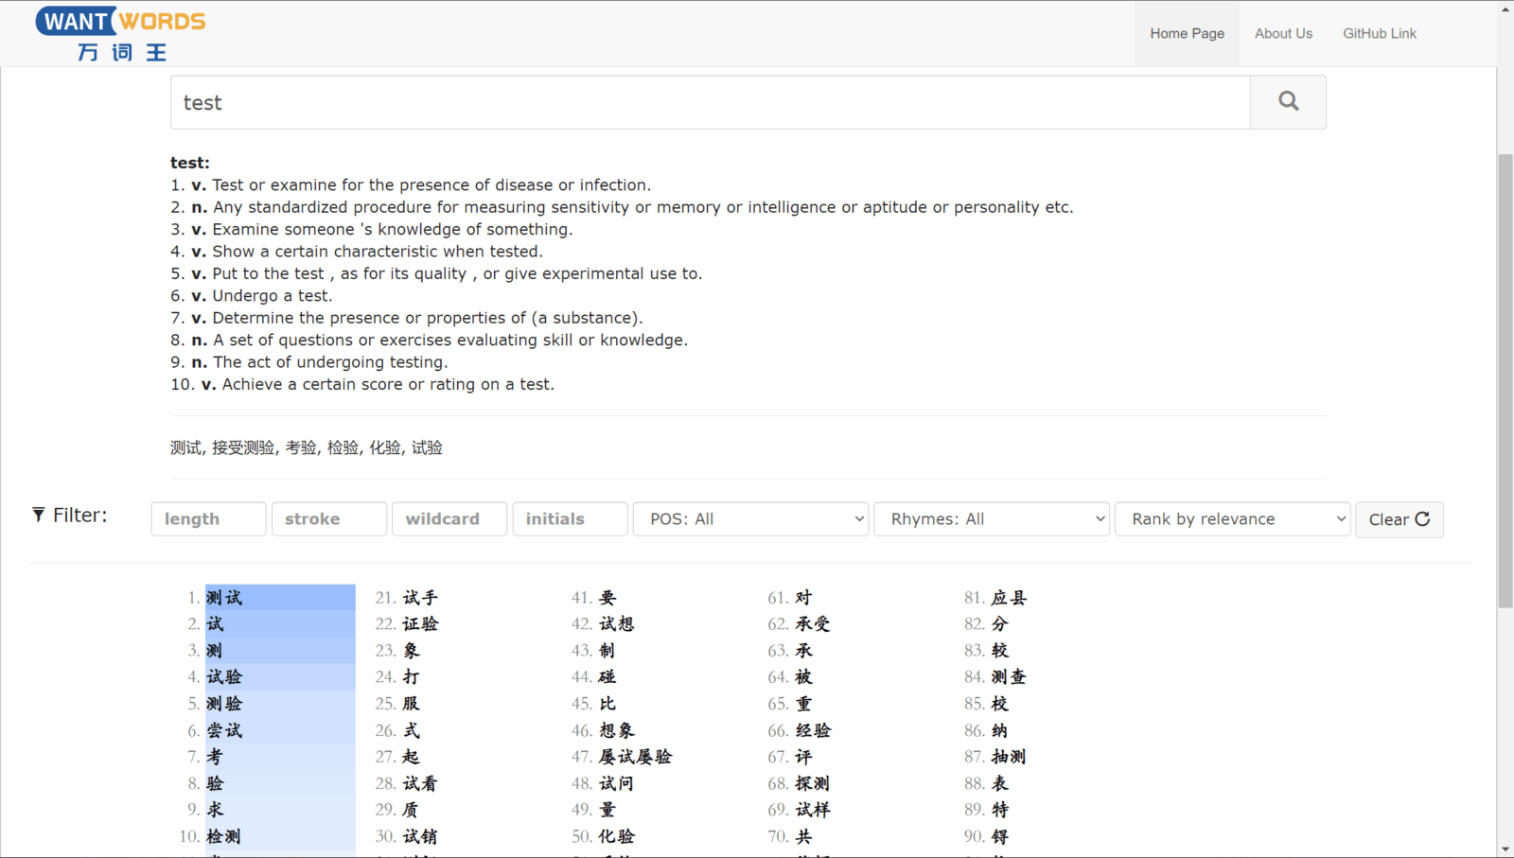Open the About Us page
Image resolution: width=1514 pixels, height=858 pixels.
1283,33
